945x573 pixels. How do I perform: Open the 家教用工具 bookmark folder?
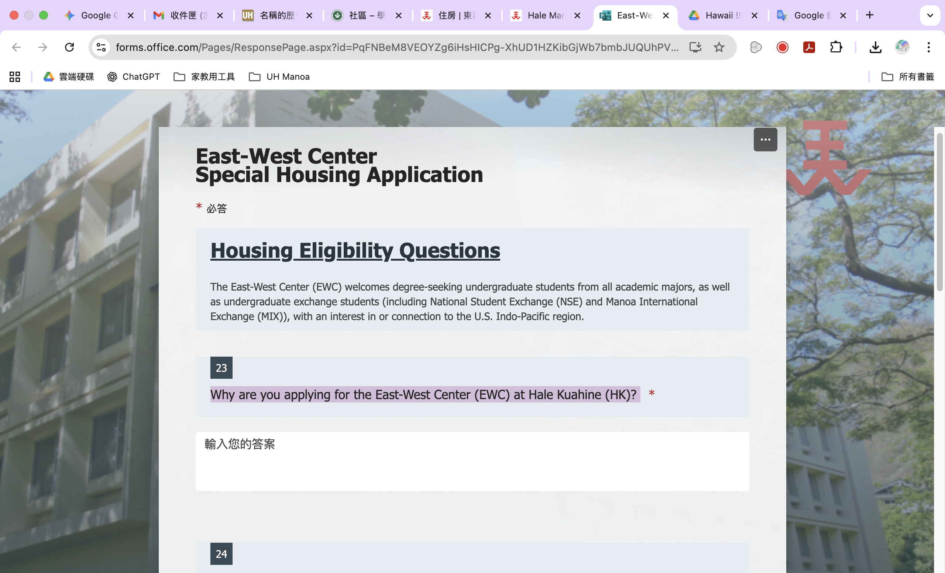pyautogui.click(x=204, y=77)
